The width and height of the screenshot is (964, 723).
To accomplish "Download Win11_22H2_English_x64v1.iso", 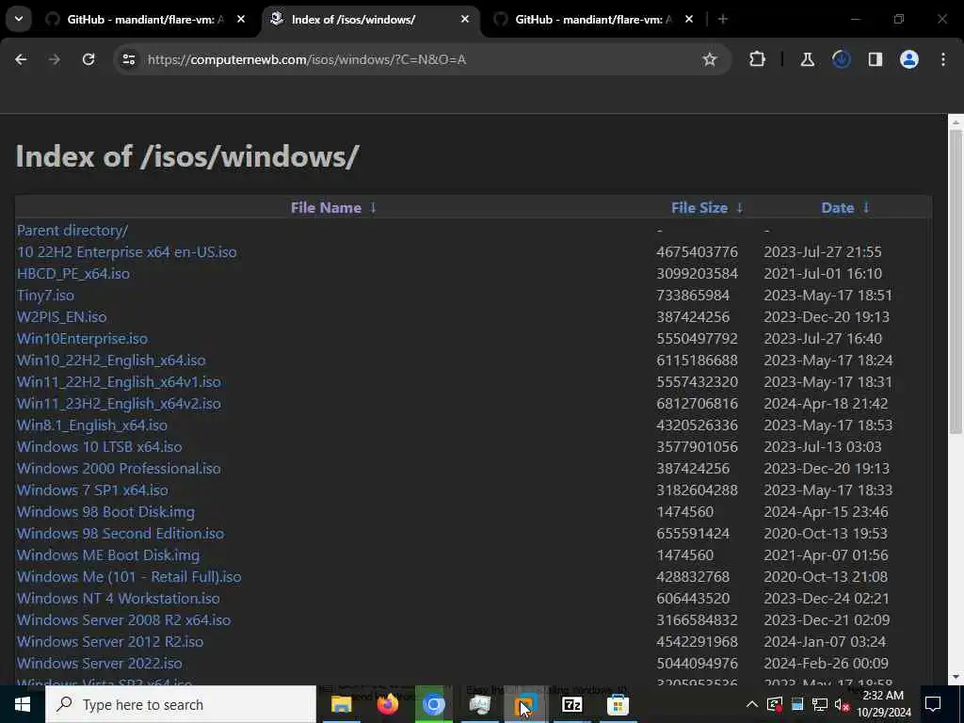I will point(119,382).
